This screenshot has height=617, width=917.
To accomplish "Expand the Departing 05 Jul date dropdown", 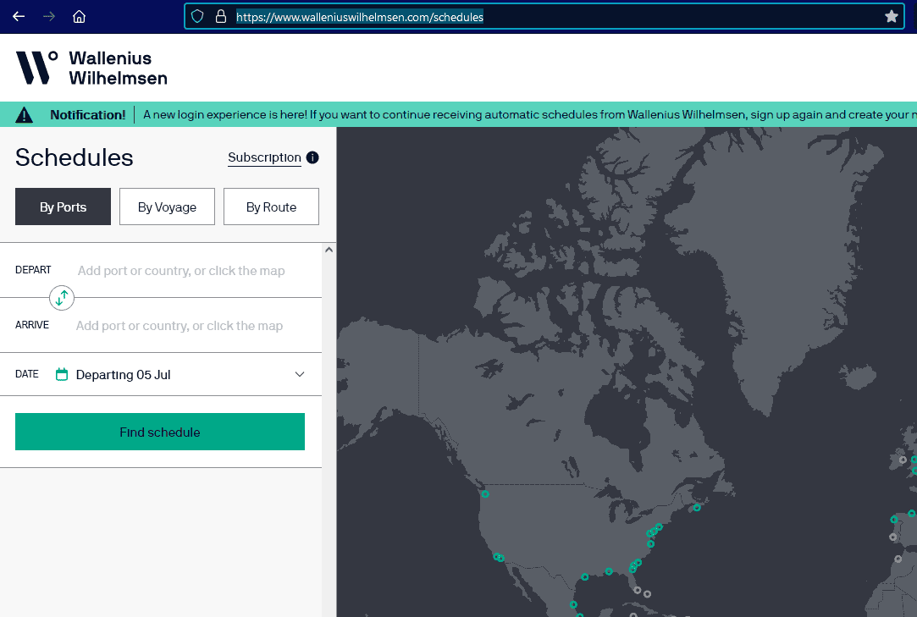I will click(x=300, y=374).
